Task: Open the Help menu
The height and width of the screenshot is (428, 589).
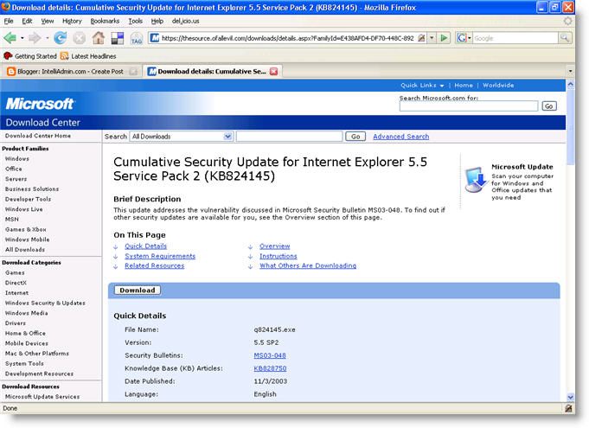Action: [x=157, y=21]
